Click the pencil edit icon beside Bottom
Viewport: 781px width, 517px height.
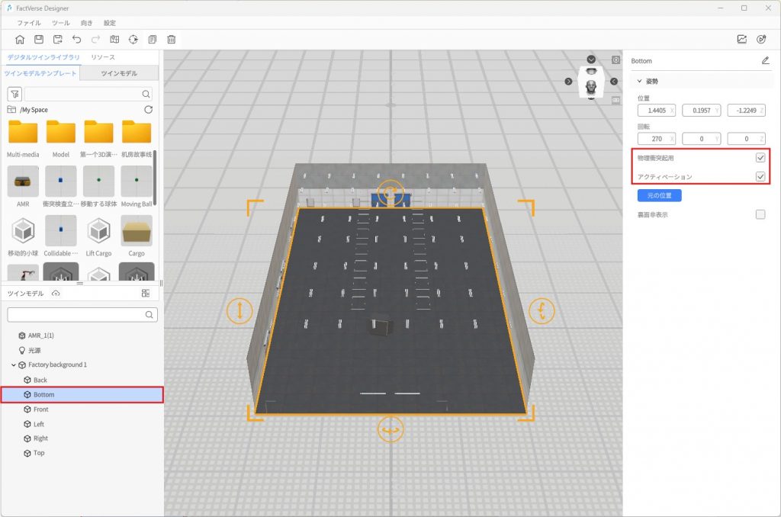[765, 61]
